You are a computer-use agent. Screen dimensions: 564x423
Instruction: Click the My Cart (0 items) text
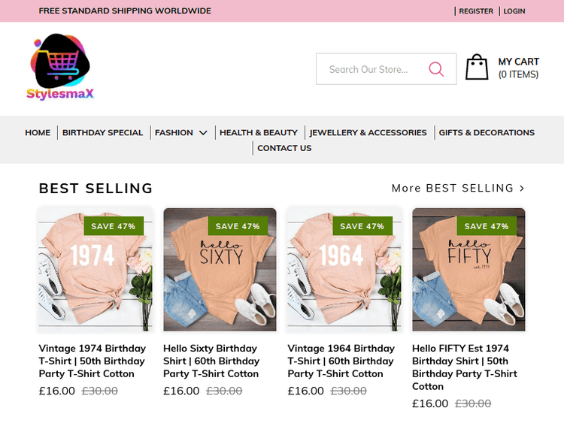(x=518, y=68)
